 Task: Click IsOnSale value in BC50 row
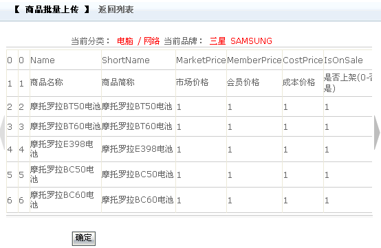[327, 175]
